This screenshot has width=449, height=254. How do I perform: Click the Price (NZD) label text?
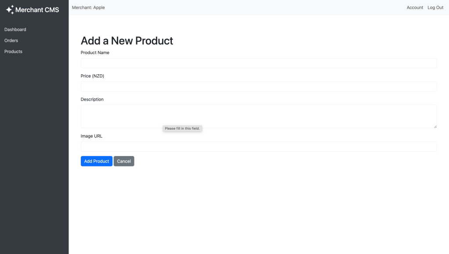[92, 76]
